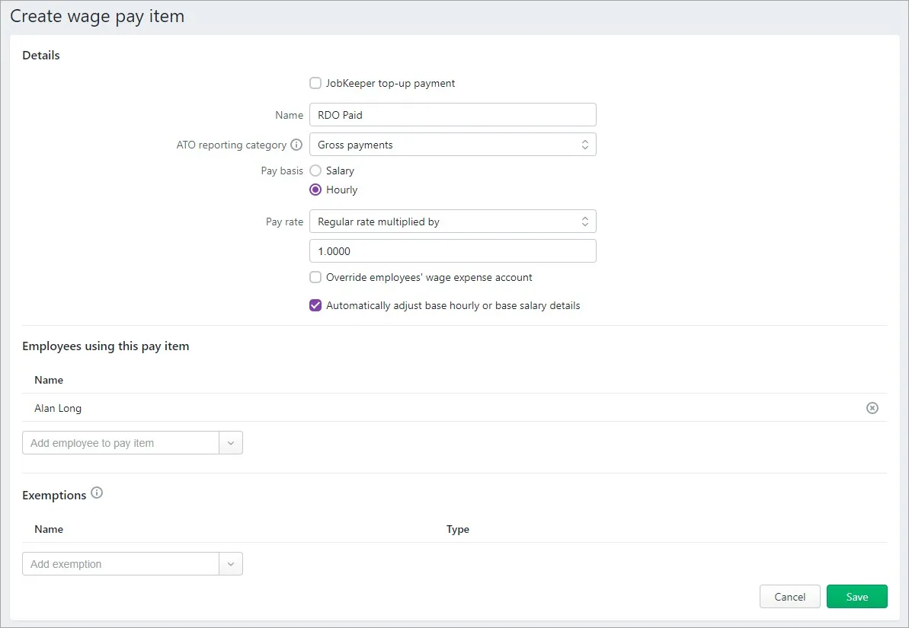Select the Salary pay basis
This screenshot has height=628, width=909.
pos(315,171)
